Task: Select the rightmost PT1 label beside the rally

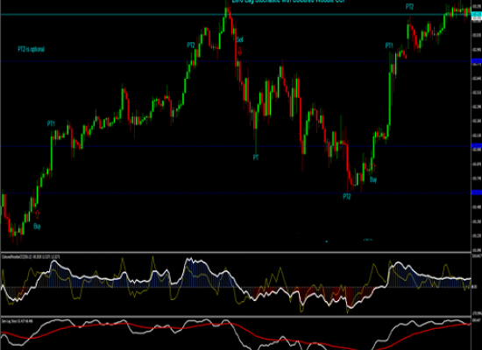Action: pyautogui.click(x=389, y=45)
